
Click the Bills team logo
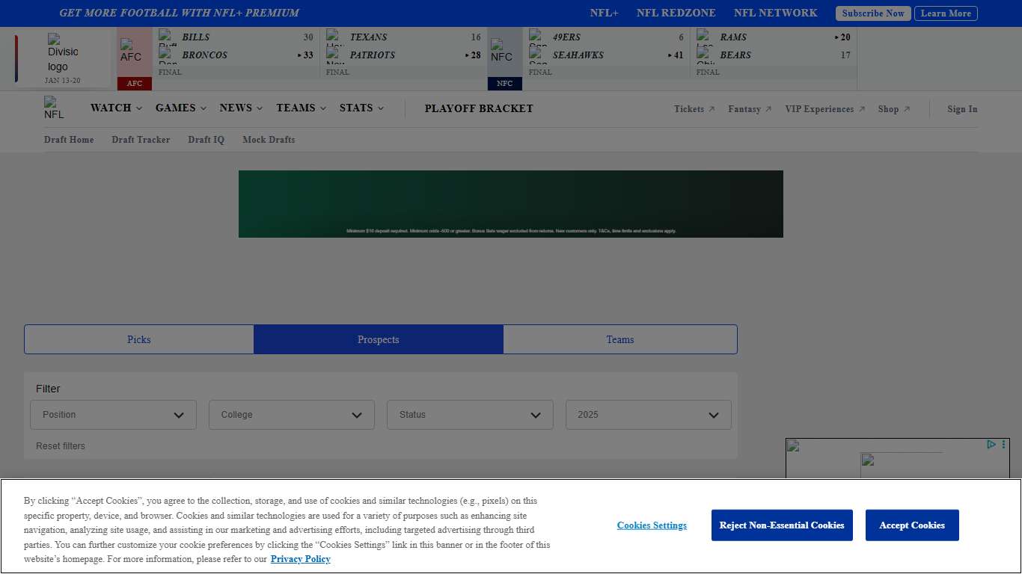click(166, 37)
